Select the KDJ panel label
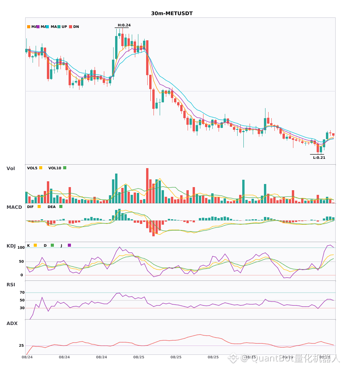The height and width of the screenshot is (368, 343). point(11,246)
